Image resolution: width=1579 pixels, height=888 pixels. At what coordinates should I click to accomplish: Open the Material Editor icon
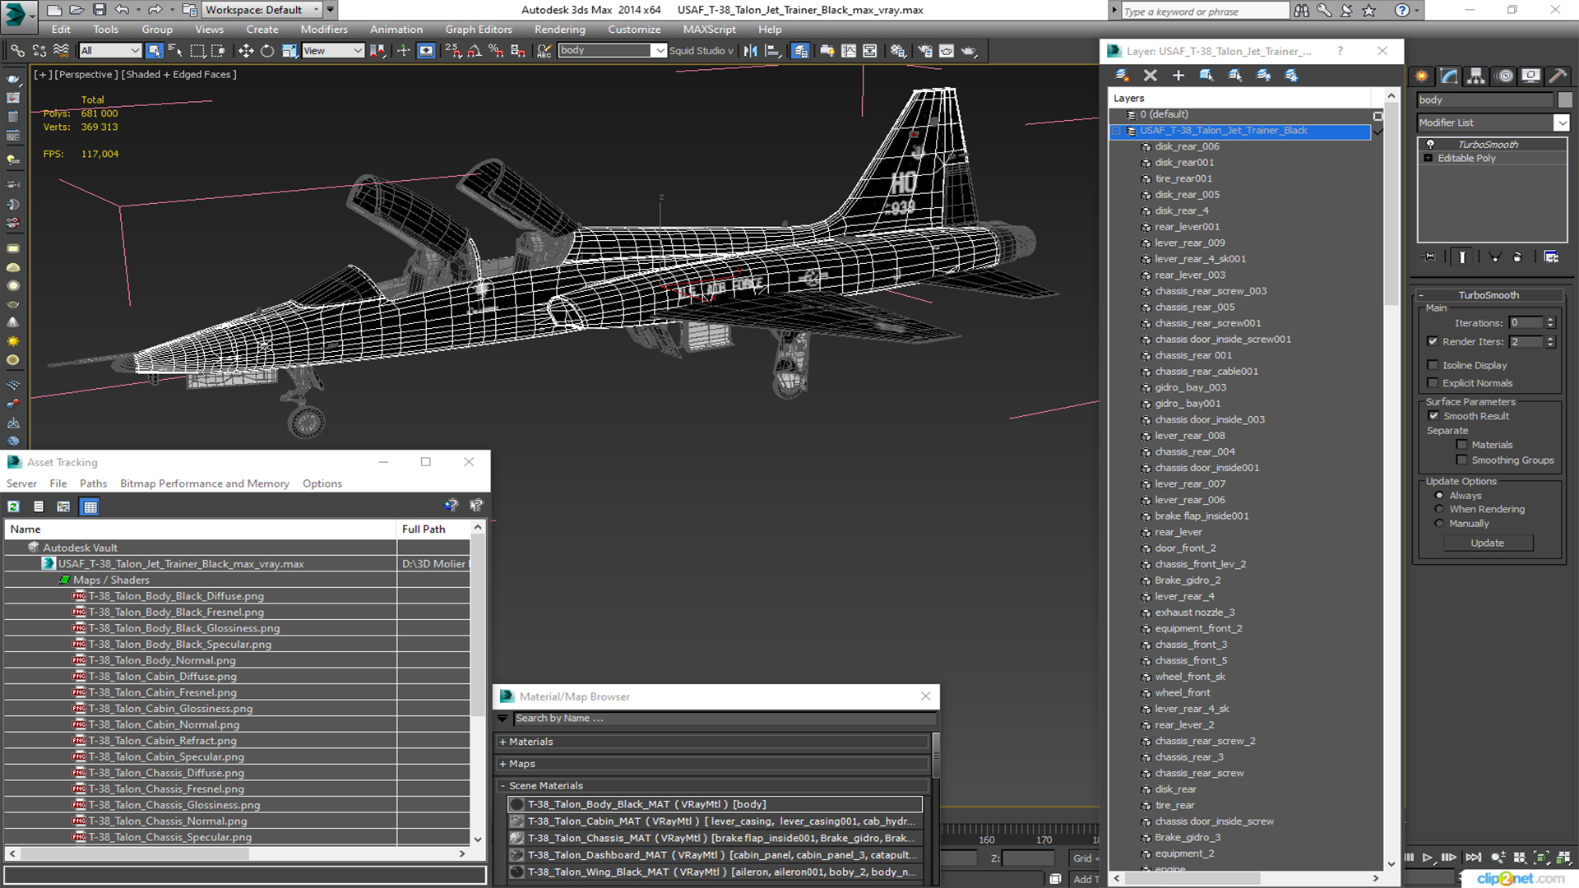click(897, 51)
